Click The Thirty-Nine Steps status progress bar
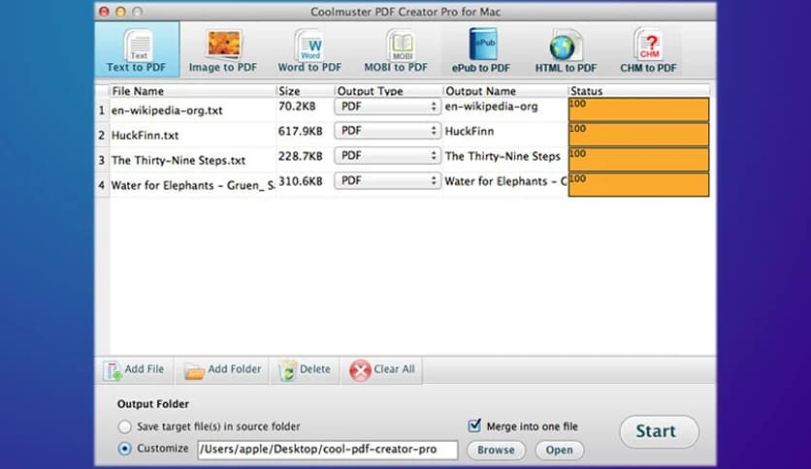Viewport: 811px width, 469px height. point(638,160)
